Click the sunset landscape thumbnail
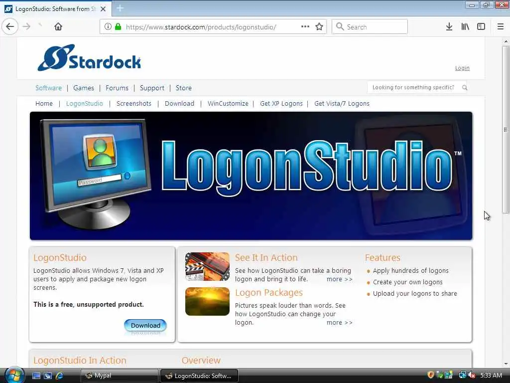This screenshot has width=510, height=383. point(207,301)
